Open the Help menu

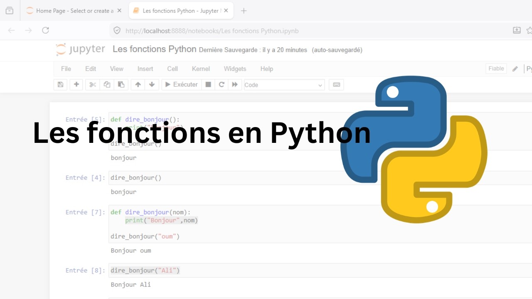(267, 69)
